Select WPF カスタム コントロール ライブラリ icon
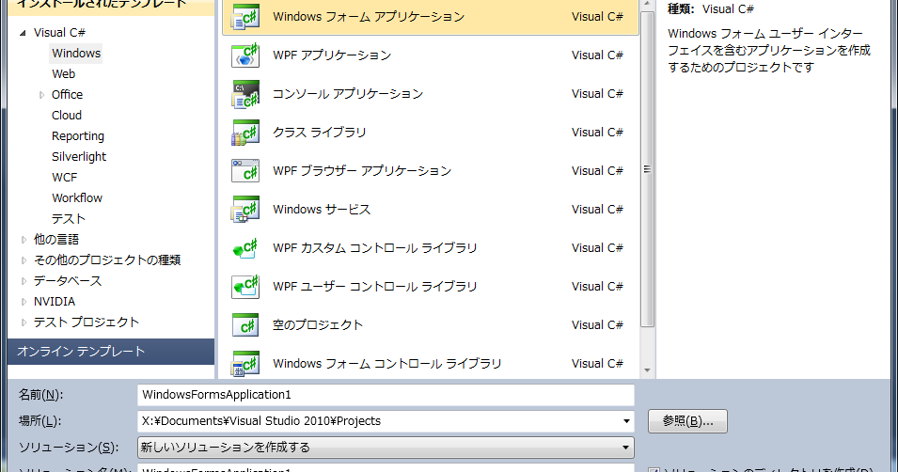The height and width of the screenshot is (472, 898). pos(245,248)
